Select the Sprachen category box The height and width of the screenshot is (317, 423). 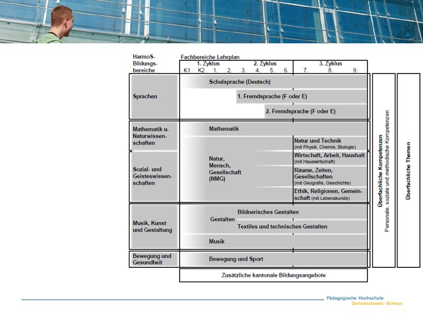(153, 97)
